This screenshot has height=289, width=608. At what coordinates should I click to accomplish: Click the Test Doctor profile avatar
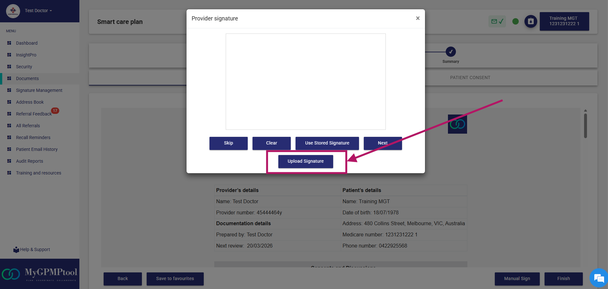(13, 11)
